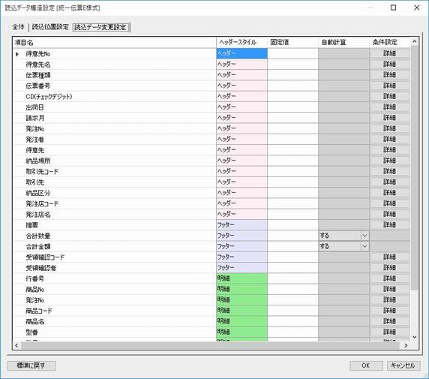Click 詳細 in the 伝票番号 row
Image resolution: width=429 pixels, height=379 pixels.
(389, 86)
